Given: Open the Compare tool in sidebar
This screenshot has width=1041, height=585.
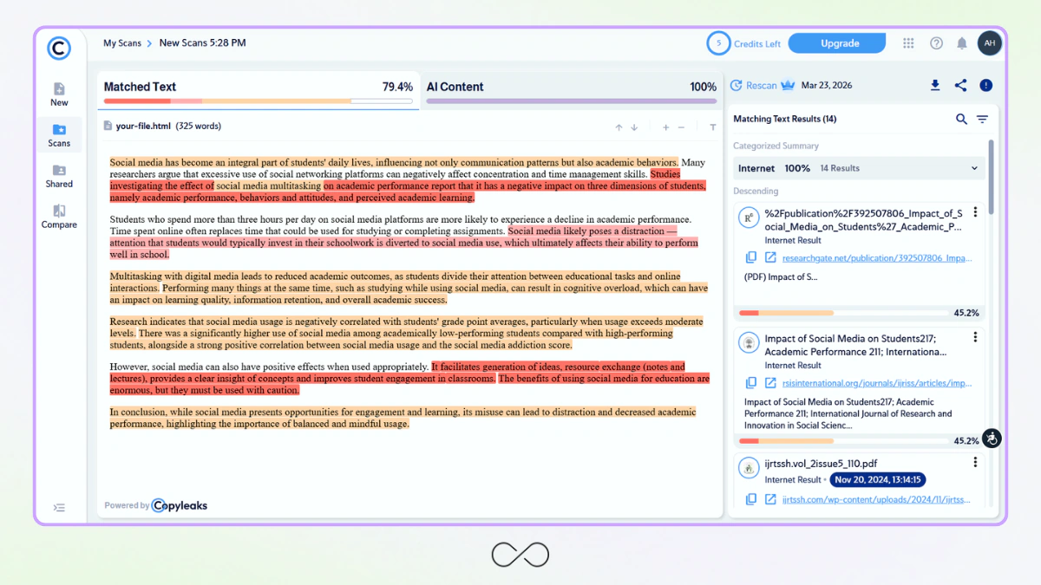Looking at the screenshot, I should click(x=59, y=217).
